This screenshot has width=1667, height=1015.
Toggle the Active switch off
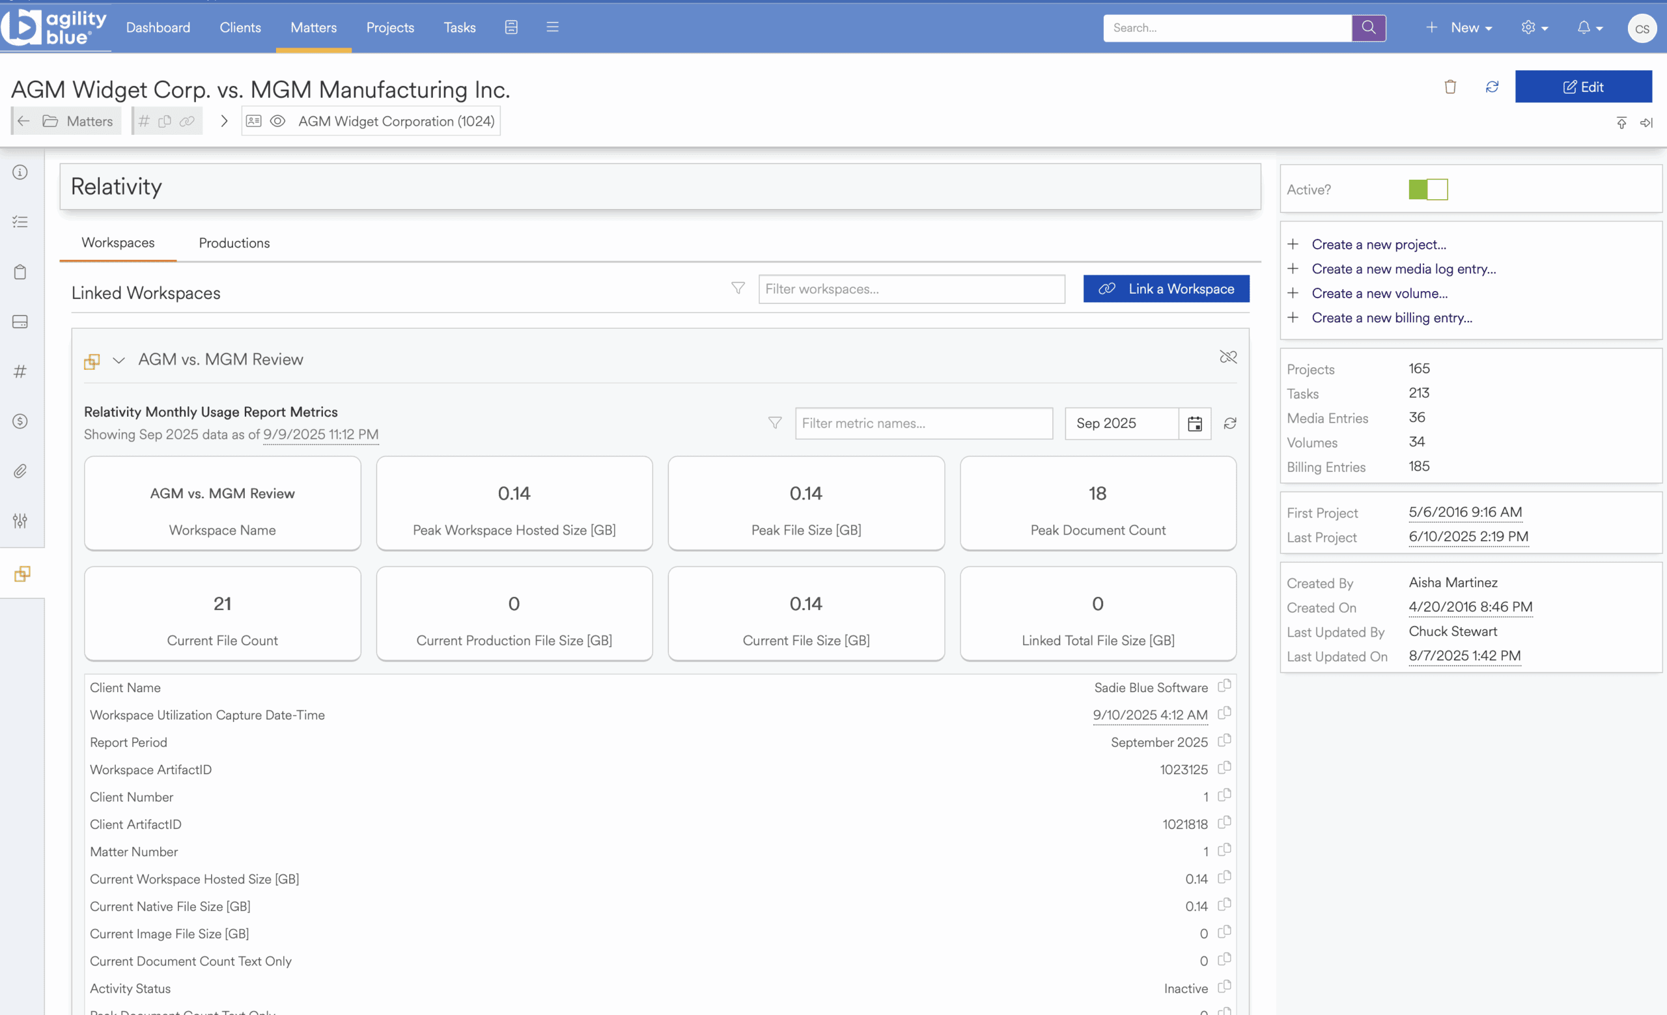[1427, 189]
